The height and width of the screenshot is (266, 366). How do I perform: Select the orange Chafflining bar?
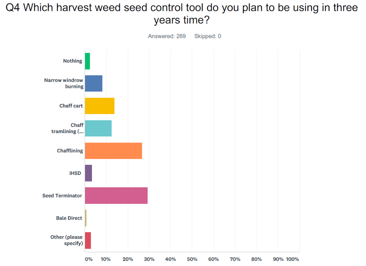click(x=113, y=151)
